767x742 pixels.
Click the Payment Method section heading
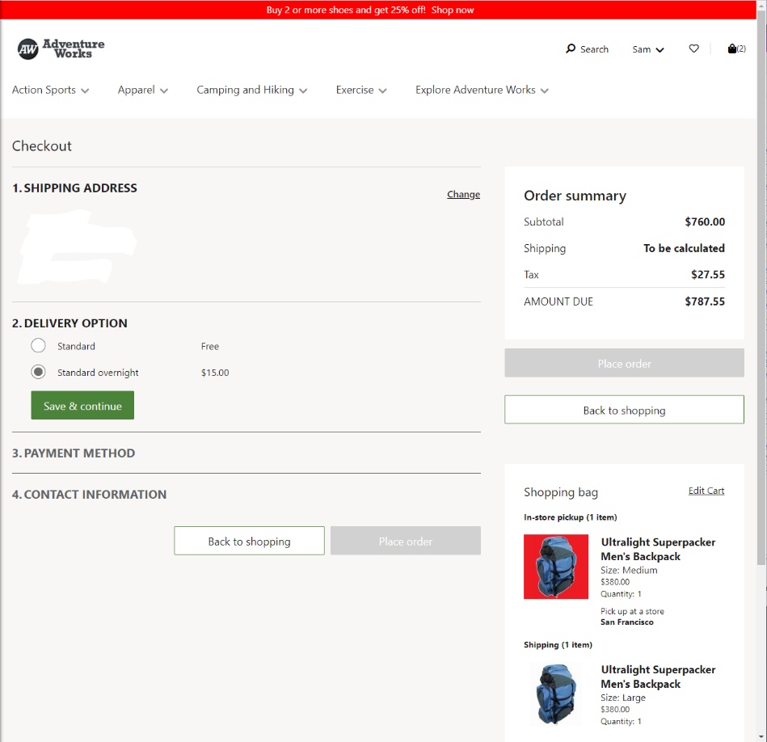(74, 453)
